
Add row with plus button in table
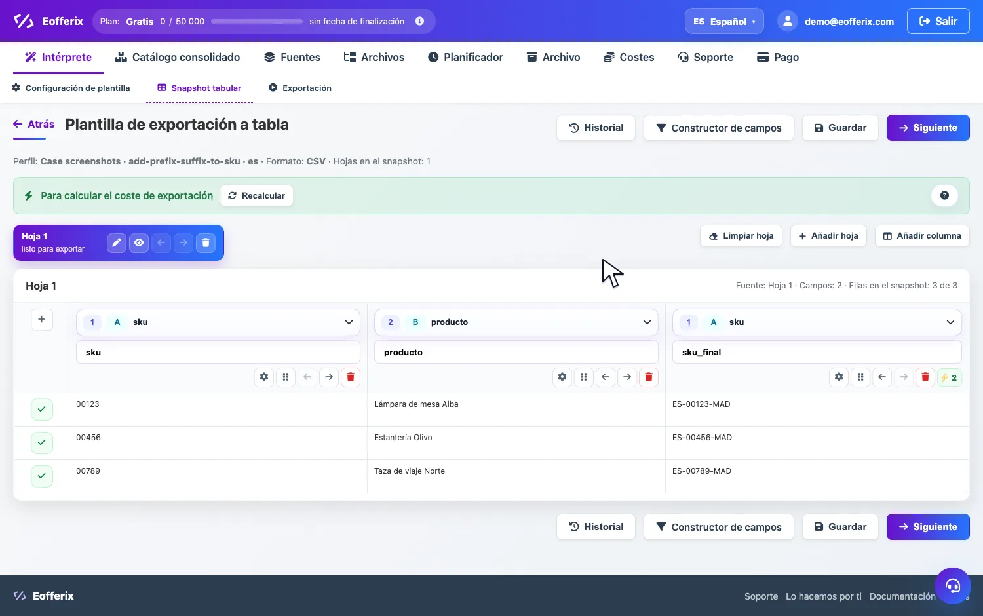point(41,319)
